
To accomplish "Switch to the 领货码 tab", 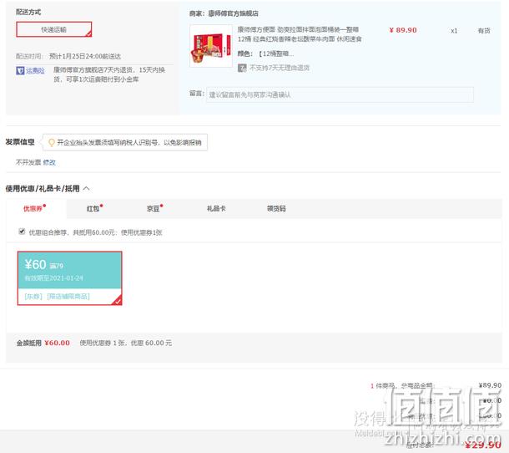I will coord(276,208).
